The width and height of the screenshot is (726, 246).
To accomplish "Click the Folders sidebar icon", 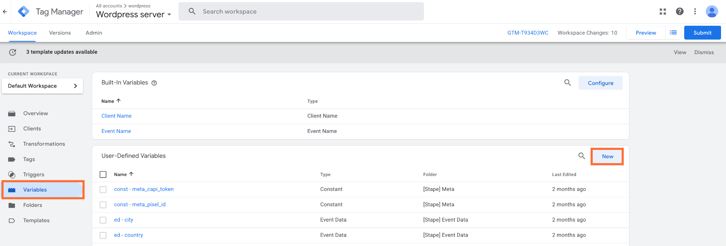I will click(x=12, y=205).
